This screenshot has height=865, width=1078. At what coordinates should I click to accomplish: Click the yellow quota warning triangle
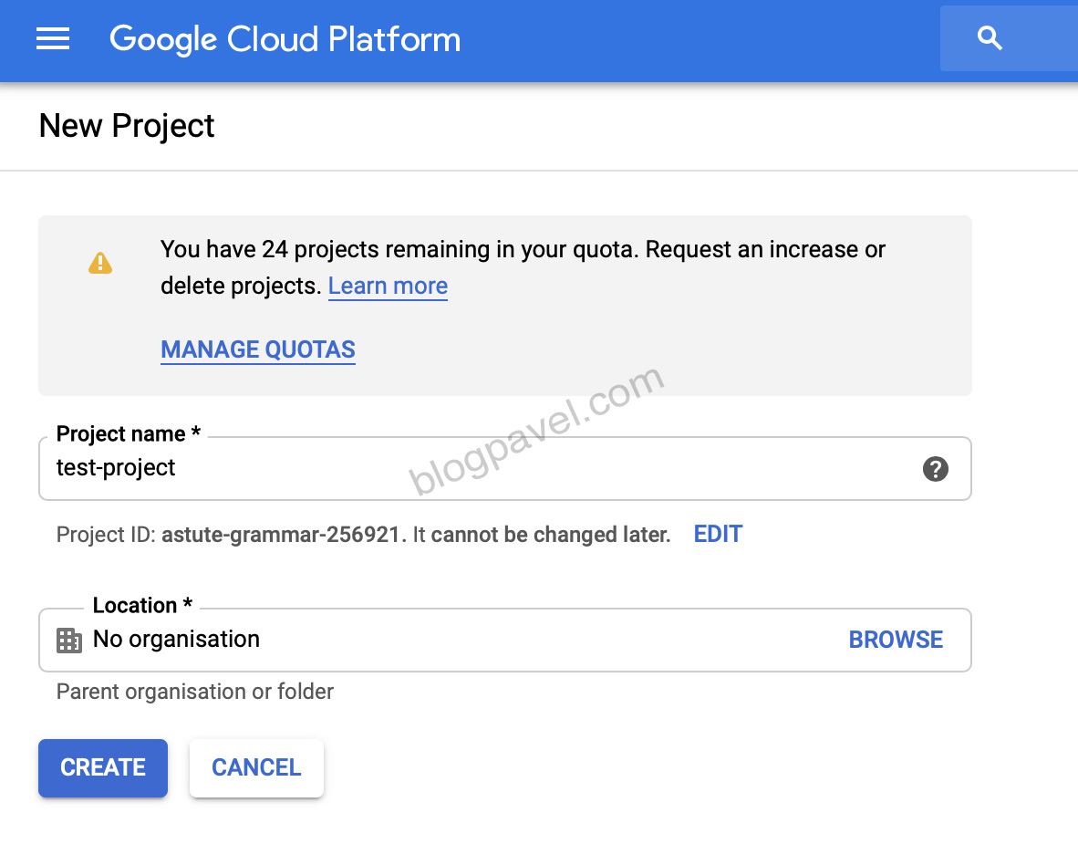100,264
